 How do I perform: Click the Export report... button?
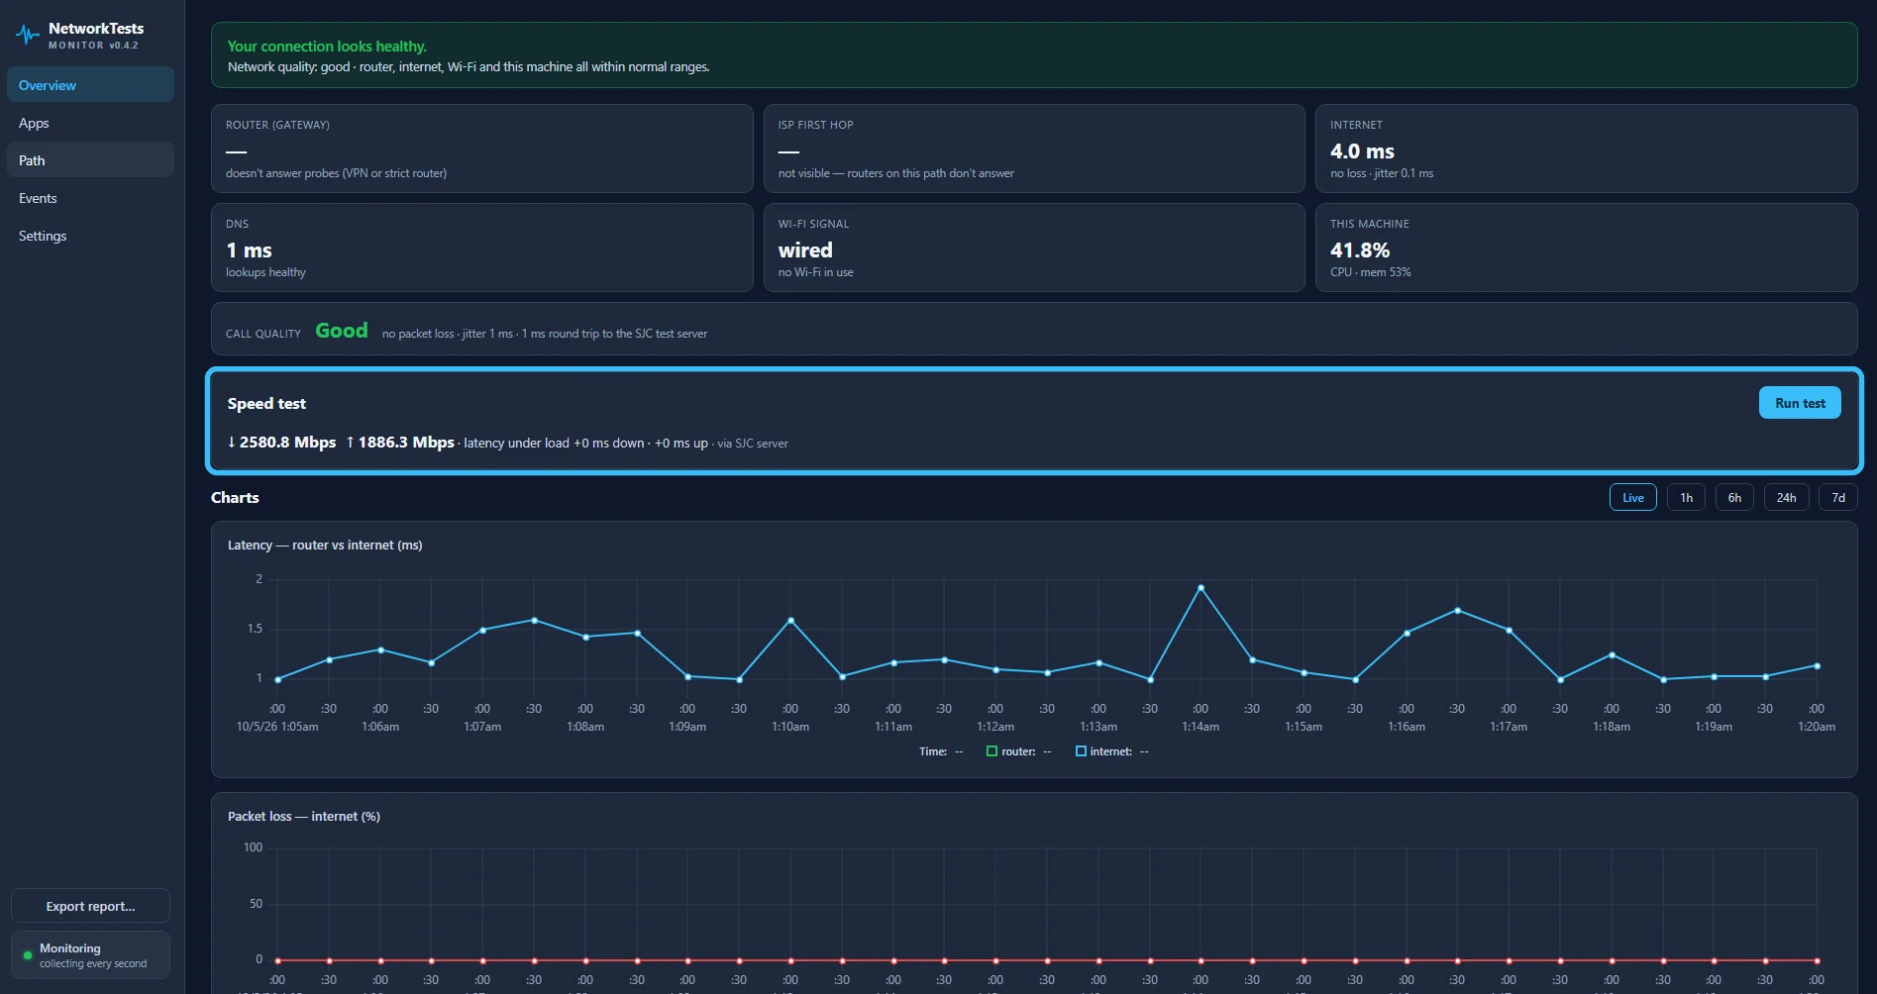(90, 906)
